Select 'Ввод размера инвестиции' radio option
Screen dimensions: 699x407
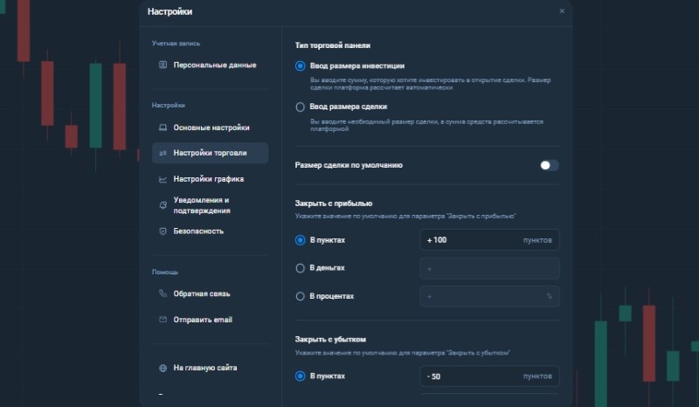point(301,66)
